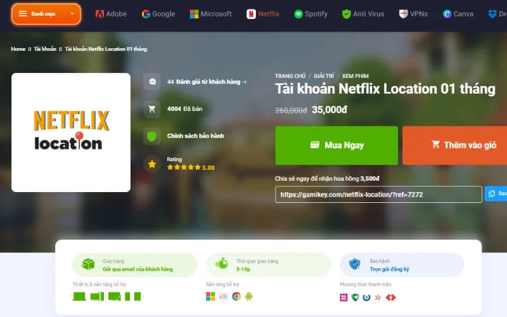Image resolution: width=507 pixels, height=317 pixels.
Task: Click the stopwatch delivery time icon
Action: (x=222, y=263)
